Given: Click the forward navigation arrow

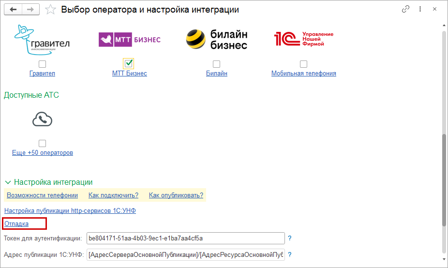Looking at the screenshot, I should point(30,10).
